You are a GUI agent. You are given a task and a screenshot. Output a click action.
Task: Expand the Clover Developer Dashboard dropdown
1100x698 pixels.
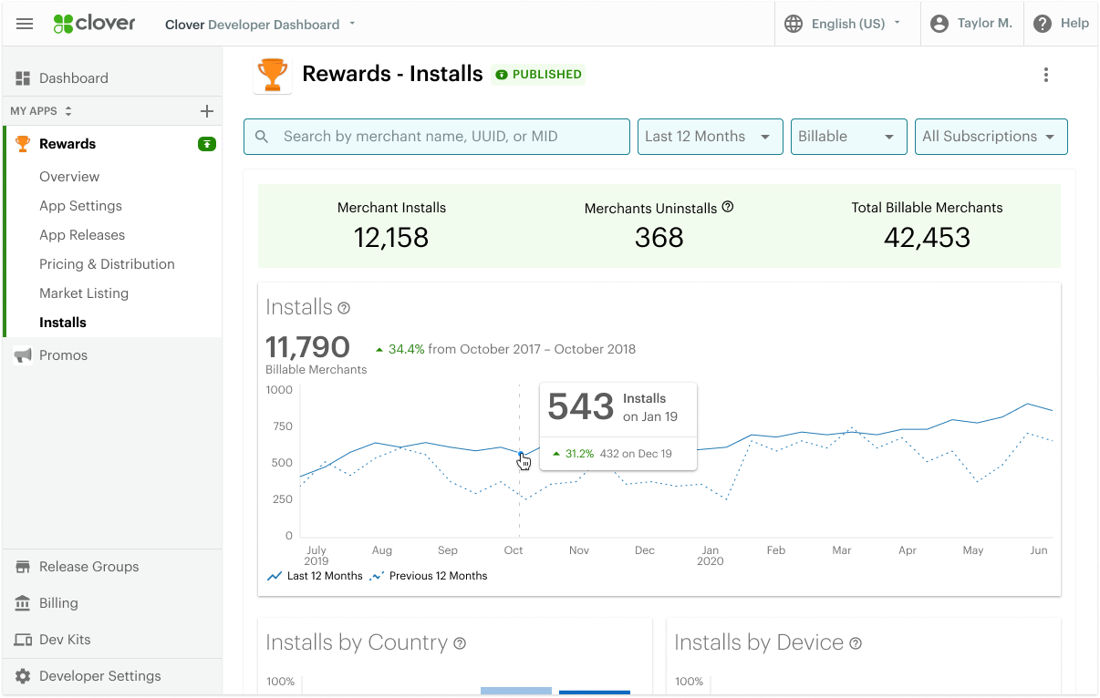point(261,25)
